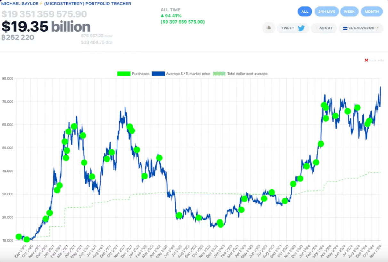Click the red X to hide ads
The image size is (388, 262).
[x=366, y=60]
